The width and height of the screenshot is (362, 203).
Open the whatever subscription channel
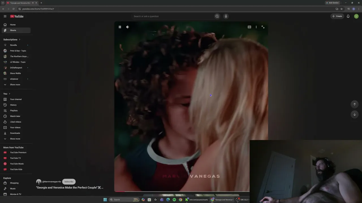click(16, 79)
